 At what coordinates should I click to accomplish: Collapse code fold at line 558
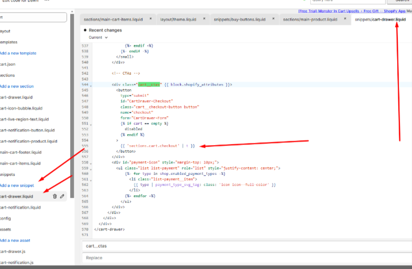(91, 163)
